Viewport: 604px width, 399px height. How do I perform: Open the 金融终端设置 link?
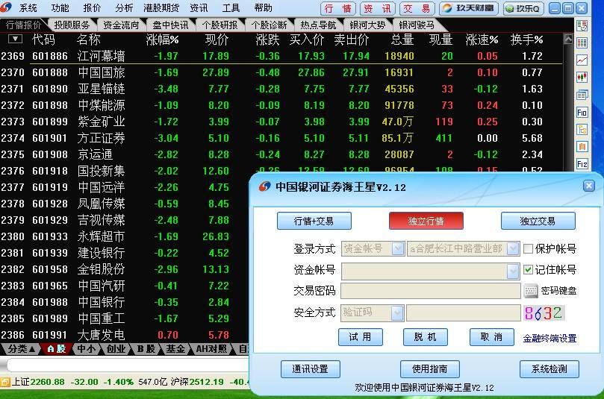pyautogui.click(x=549, y=339)
